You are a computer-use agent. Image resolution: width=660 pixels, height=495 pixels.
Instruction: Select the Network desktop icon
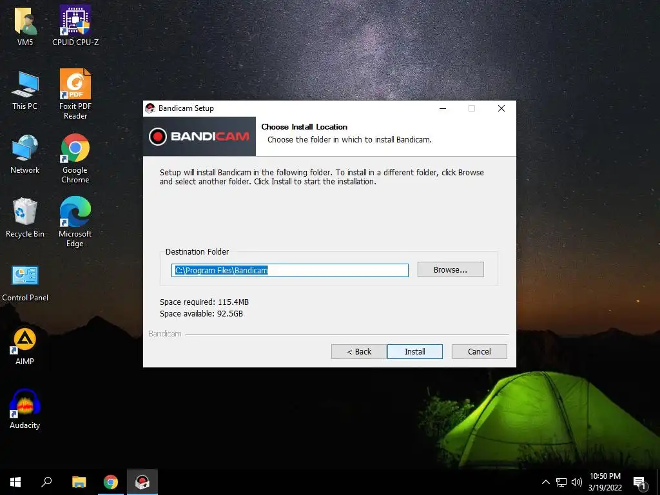click(x=25, y=154)
